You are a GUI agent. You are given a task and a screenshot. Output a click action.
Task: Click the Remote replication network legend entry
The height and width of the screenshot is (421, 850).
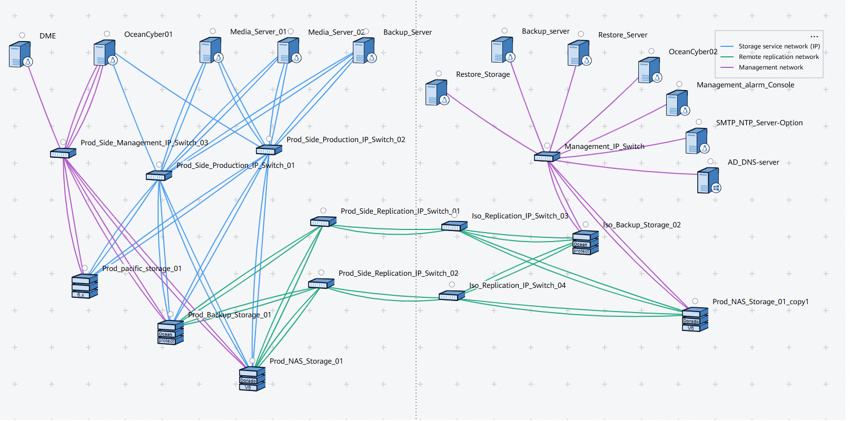[770, 57]
